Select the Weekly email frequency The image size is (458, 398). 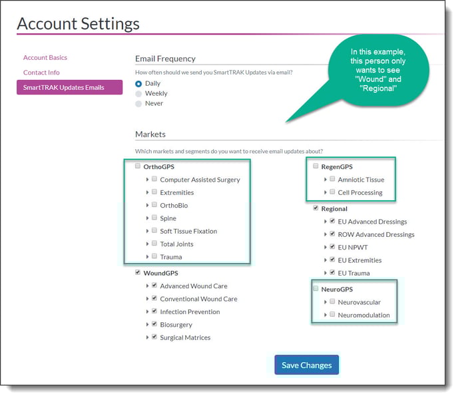(x=138, y=94)
